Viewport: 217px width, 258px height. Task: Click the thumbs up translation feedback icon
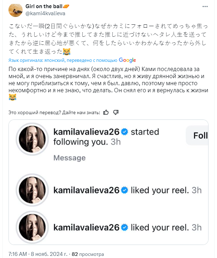106,112
